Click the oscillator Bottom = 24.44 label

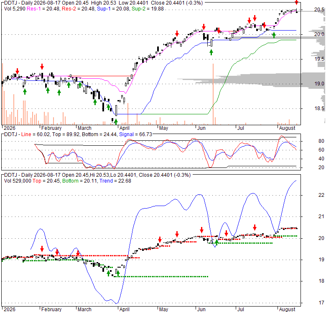(99, 134)
